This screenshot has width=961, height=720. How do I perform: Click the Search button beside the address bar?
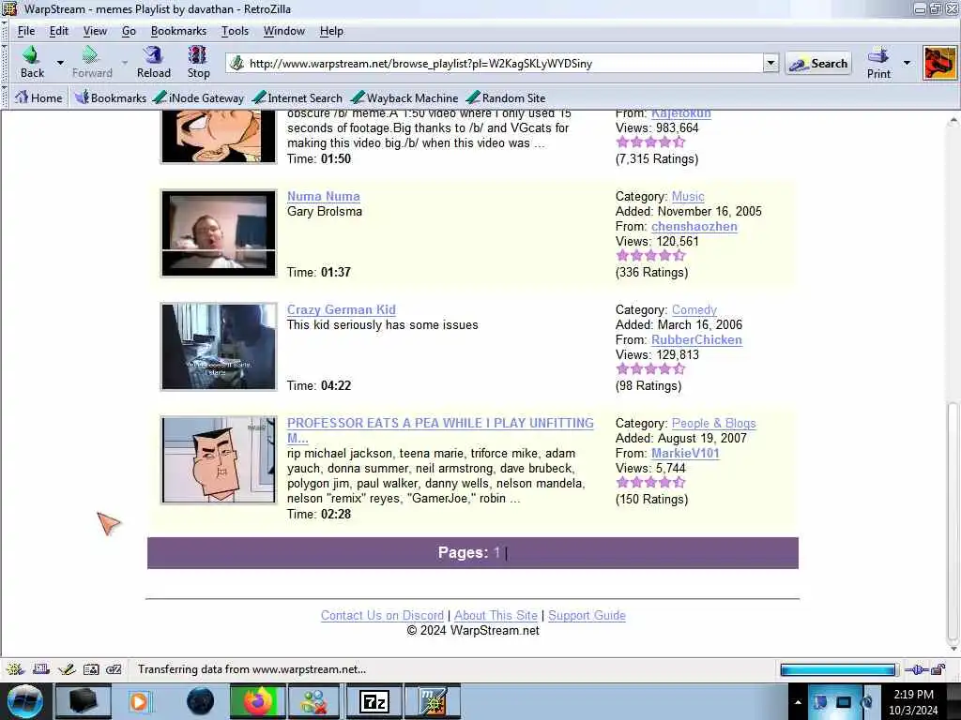[818, 63]
